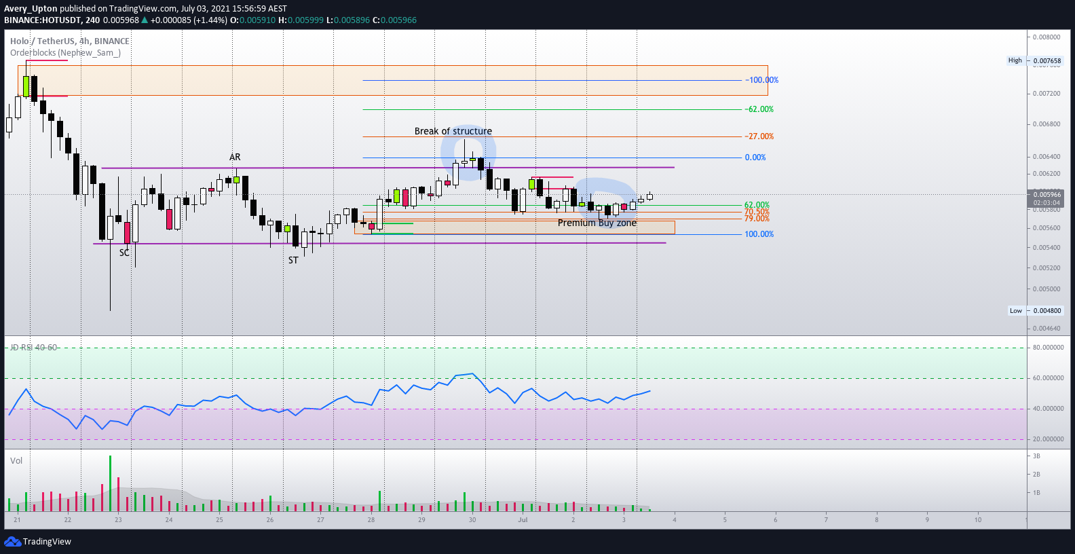The height and width of the screenshot is (554, 1075).
Task: Click the 0.008000 price axis label
Action: 1046,37
